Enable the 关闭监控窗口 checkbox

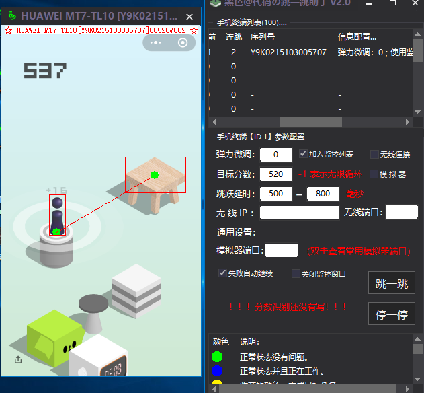(x=296, y=273)
